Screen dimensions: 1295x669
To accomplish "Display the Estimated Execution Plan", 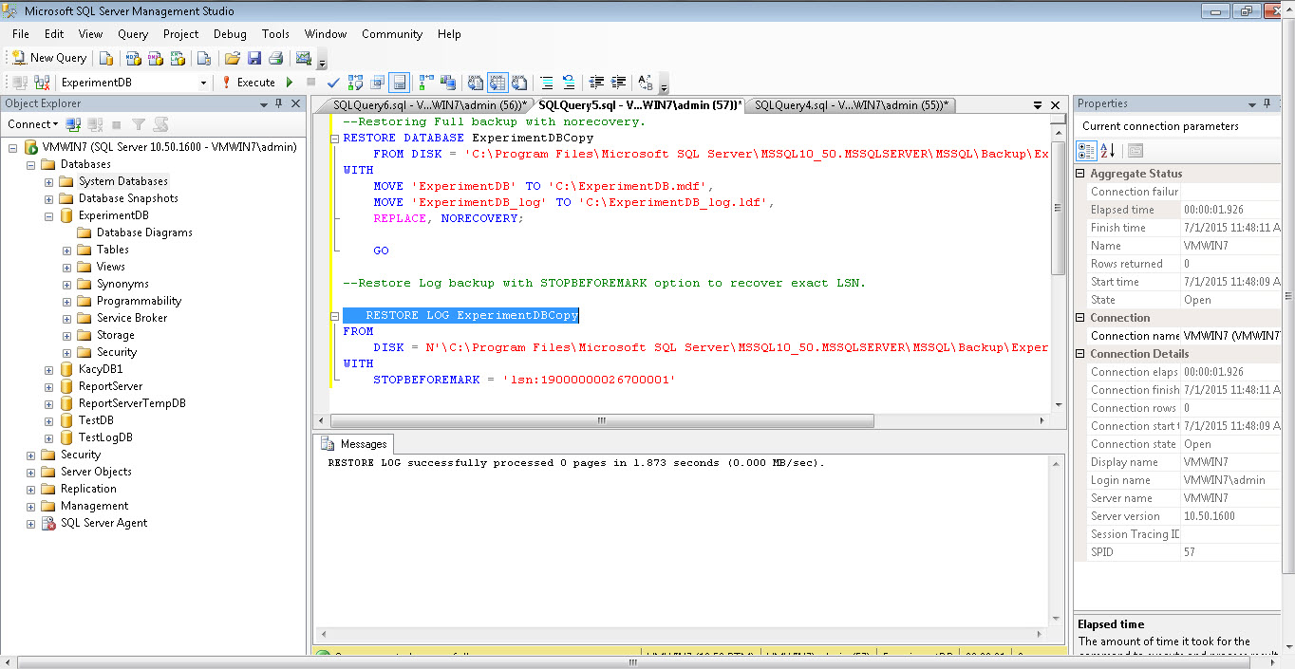I will point(355,83).
